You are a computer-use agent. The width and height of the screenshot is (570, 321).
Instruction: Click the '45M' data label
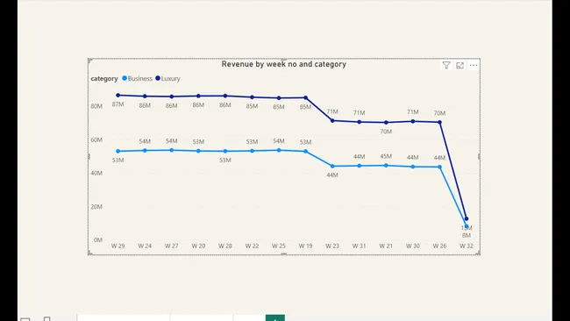tap(386, 156)
